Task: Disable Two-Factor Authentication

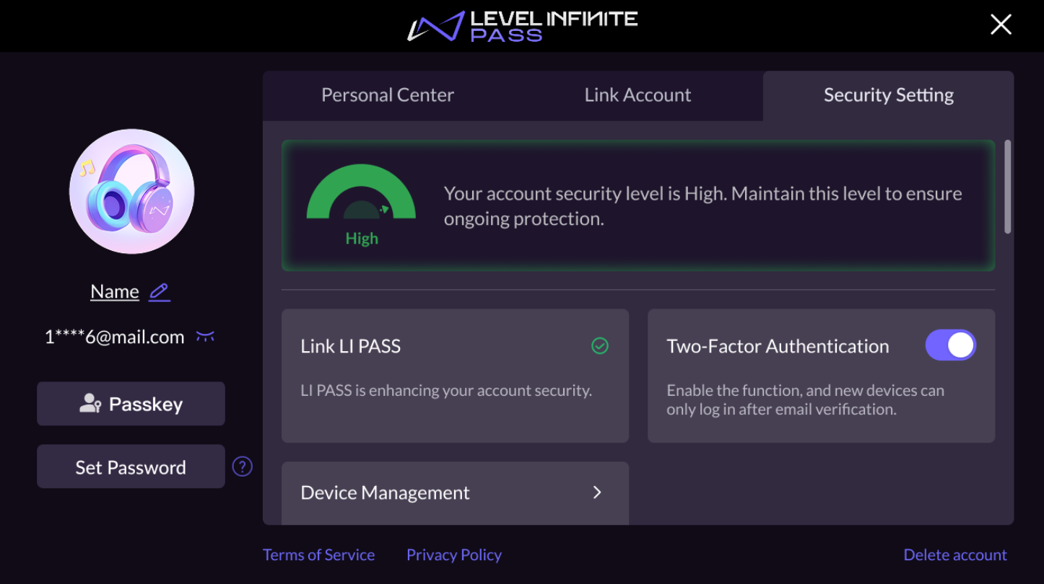Action: click(951, 345)
